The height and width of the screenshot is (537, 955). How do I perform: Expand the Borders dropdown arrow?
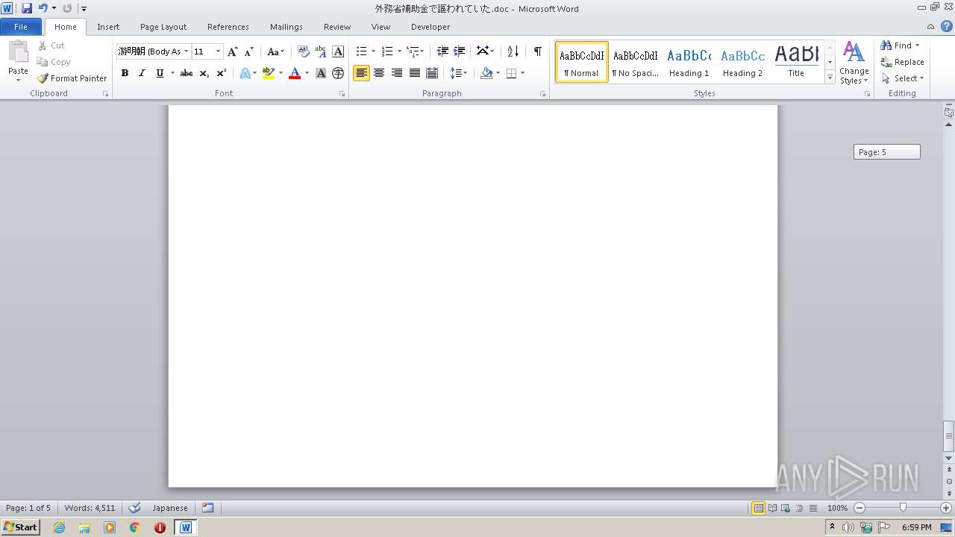[522, 73]
